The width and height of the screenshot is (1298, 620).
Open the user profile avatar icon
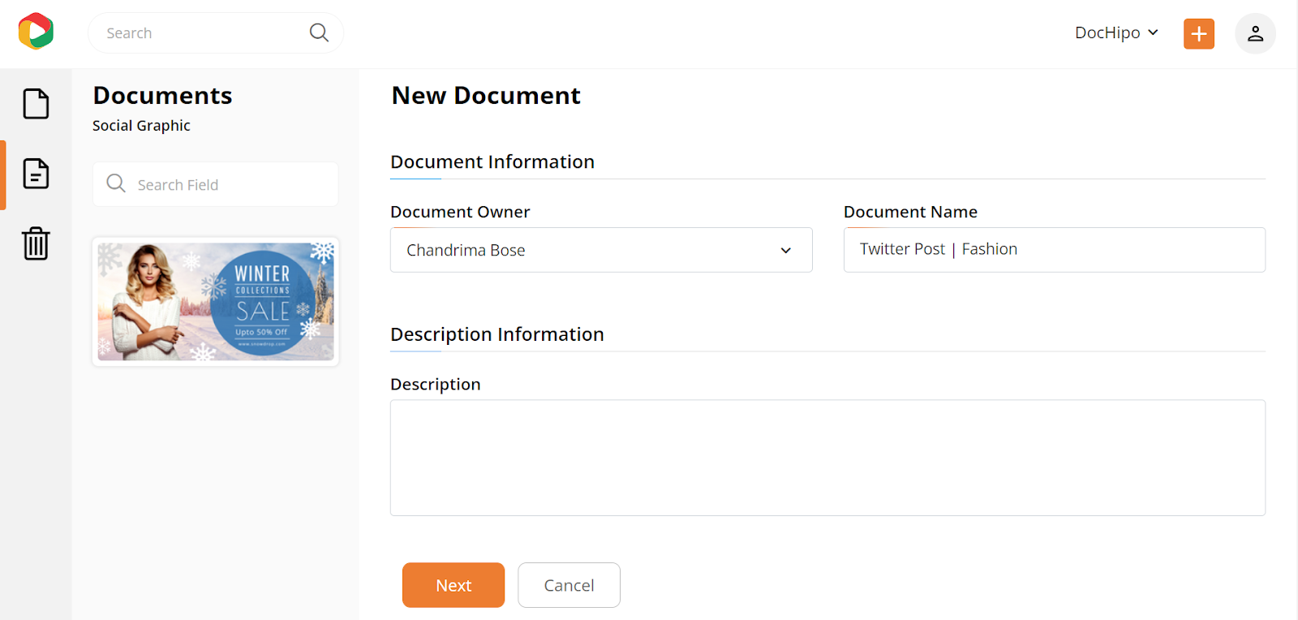click(1255, 33)
